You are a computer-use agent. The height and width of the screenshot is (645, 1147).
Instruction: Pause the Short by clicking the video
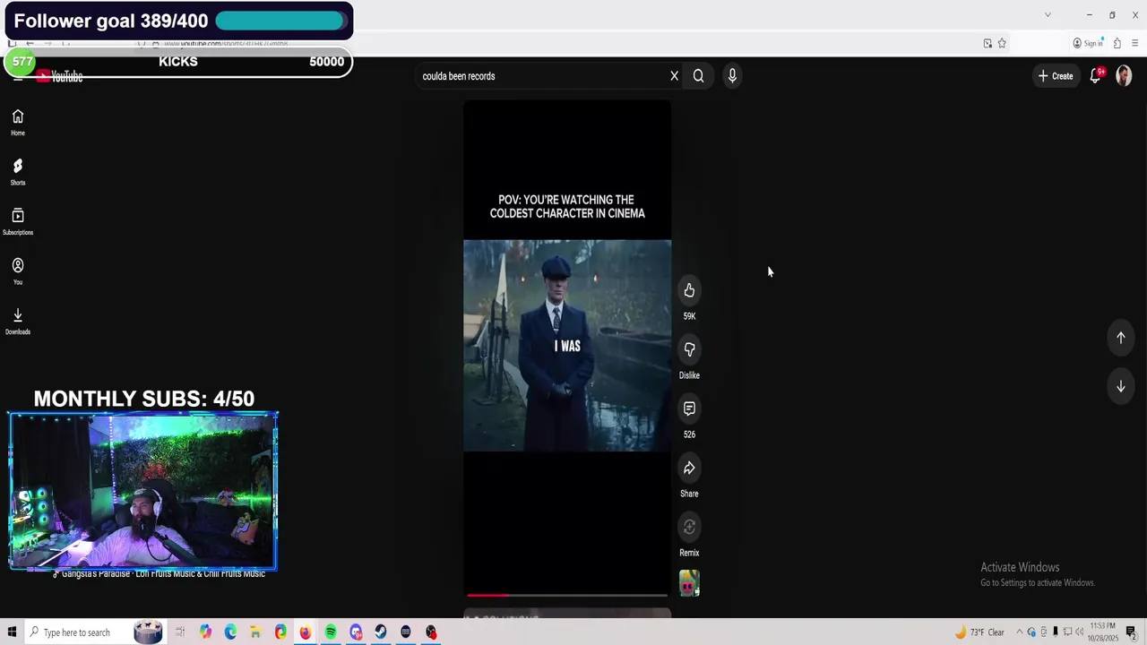pos(567,345)
